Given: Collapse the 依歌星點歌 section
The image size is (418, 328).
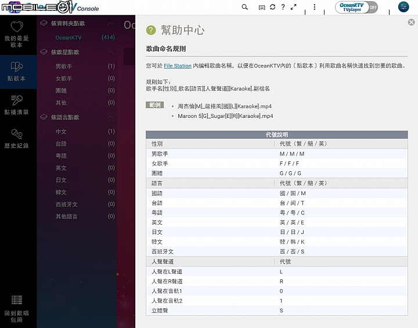Looking at the screenshot, I should click(111, 52).
